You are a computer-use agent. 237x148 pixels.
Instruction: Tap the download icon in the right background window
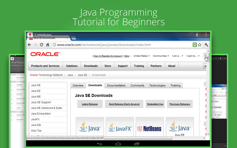pos(220,58)
